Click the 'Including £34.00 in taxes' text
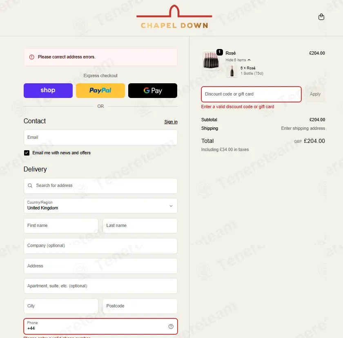This screenshot has height=338, width=343. coord(225,149)
